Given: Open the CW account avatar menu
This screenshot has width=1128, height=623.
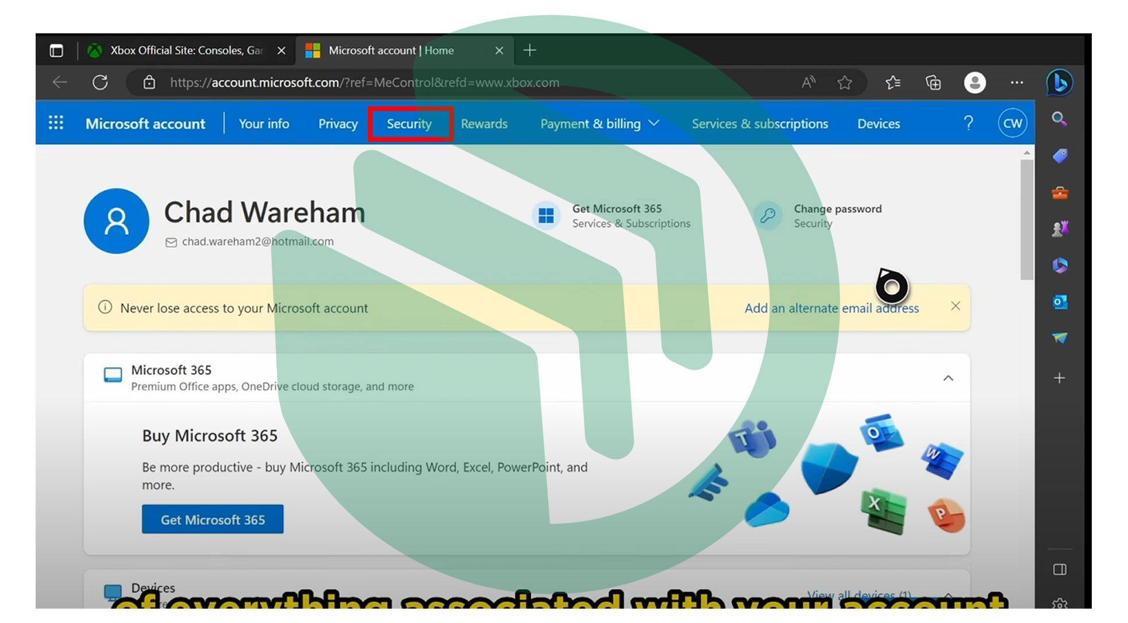Looking at the screenshot, I should point(1012,123).
